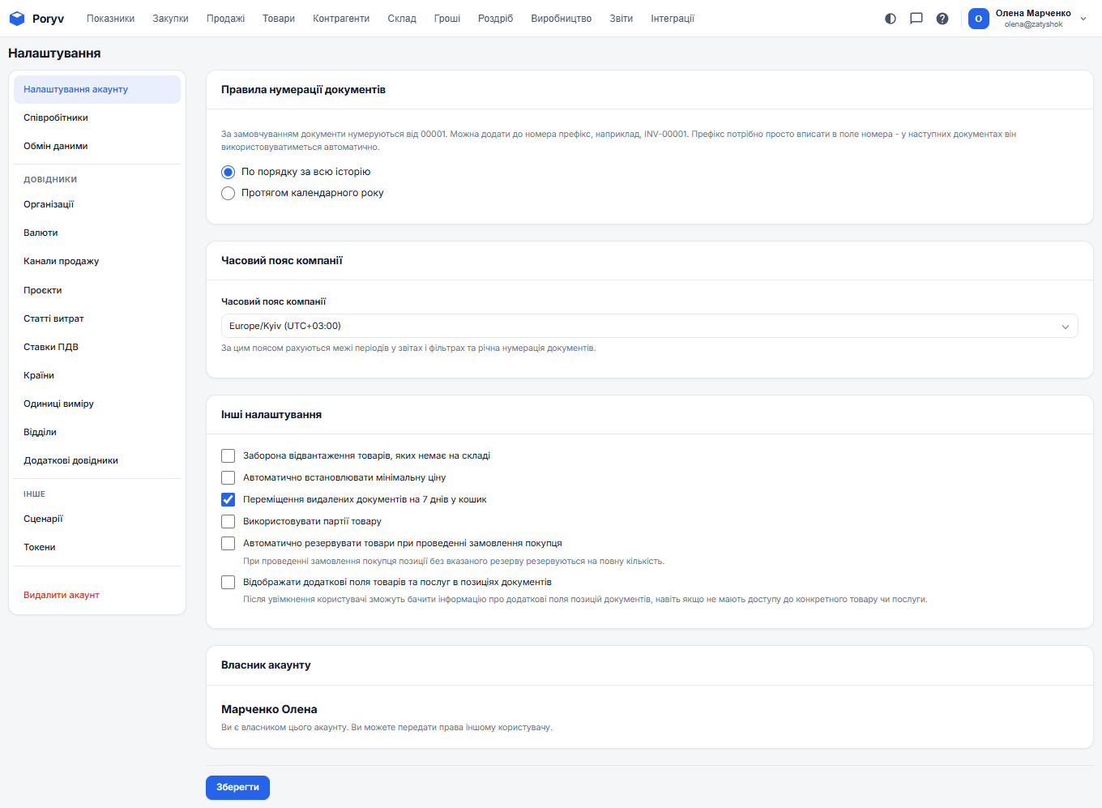The width and height of the screenshot is (1102, 808).
Task: Open Токени in sidebar
Action: pyautogui.click(x=97, y=547)
